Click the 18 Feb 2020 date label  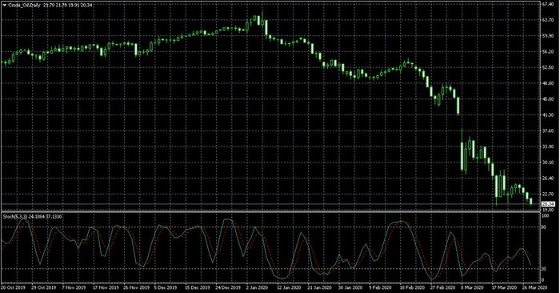point(412,287)
